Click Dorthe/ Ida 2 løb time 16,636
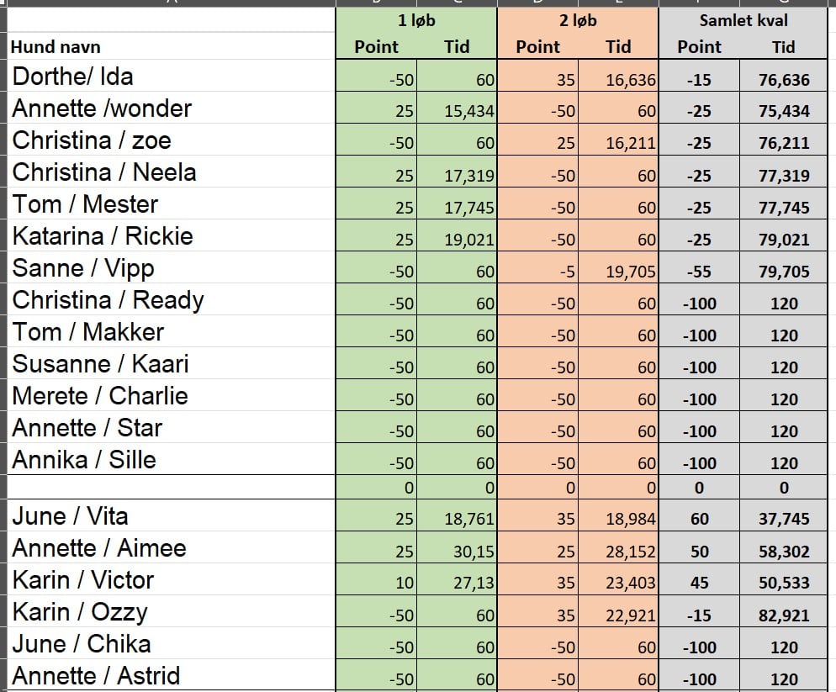Viewport: 836px width, 692px height. click(618, 76)
